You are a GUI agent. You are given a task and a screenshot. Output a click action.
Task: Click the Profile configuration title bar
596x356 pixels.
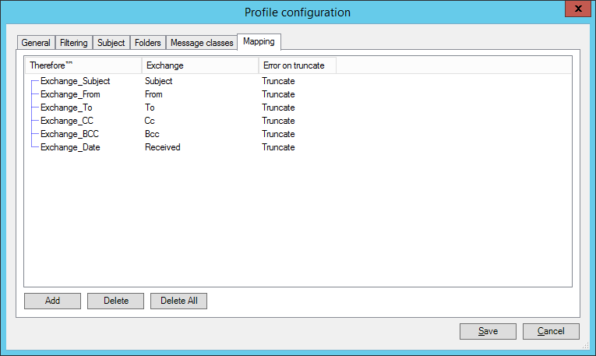point(298,12)
